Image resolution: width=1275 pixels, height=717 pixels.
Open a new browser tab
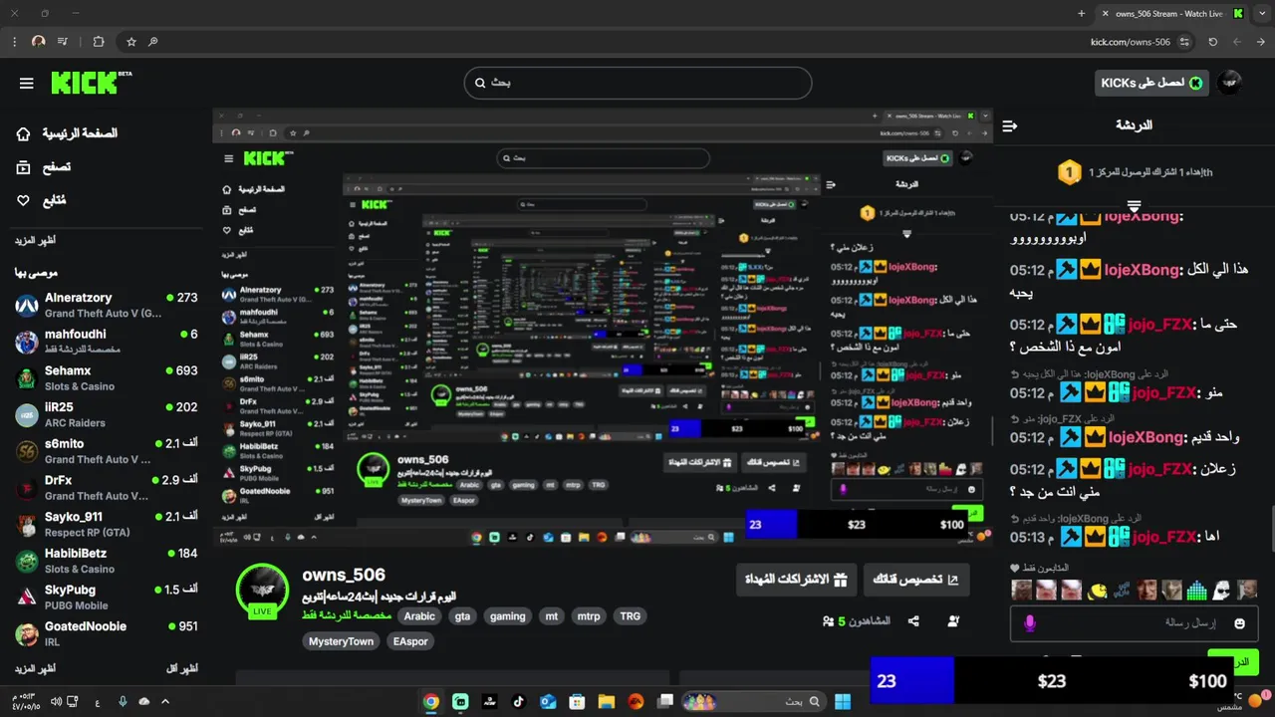click(1082, 14)
